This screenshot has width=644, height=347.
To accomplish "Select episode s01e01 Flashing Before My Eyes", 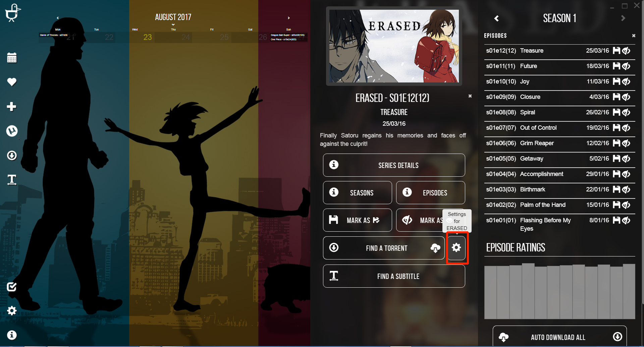I will (545, 224).
